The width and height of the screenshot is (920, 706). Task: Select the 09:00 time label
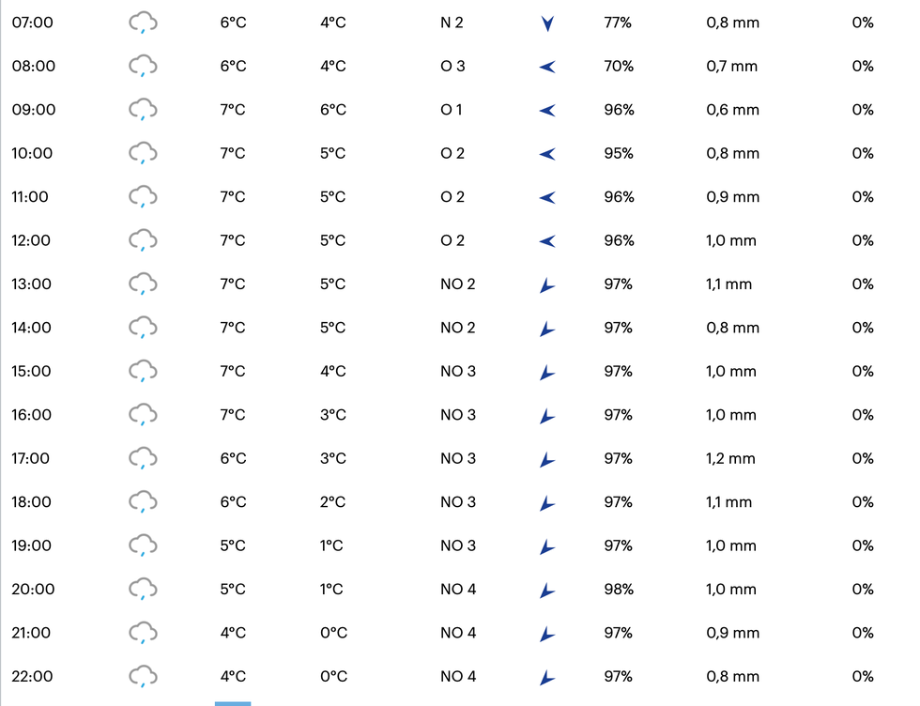point(34,110)
